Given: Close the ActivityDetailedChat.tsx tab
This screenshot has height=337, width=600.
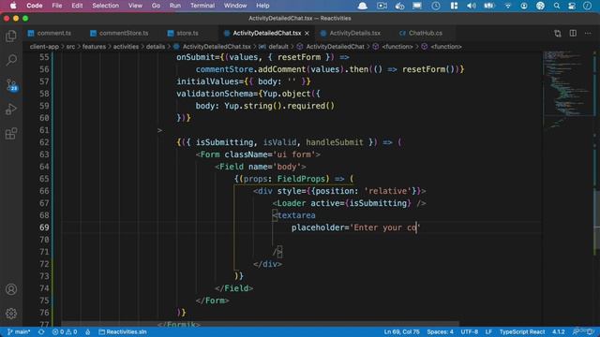Looking at the screenshot, I should [307, 34].
